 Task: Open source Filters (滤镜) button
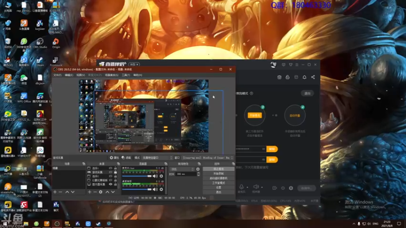(126, 158)
